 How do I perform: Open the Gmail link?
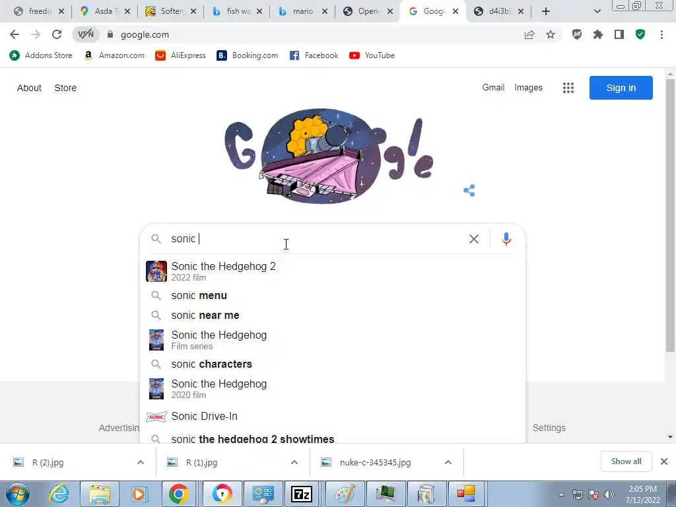point(493,88)
